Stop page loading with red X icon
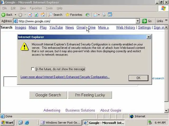The width and height of the screenshot is (169, 126). coord(30,15)
